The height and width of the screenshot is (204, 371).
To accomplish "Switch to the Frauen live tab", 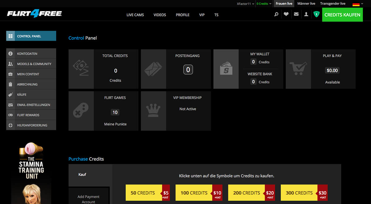I will coord(284,4).
